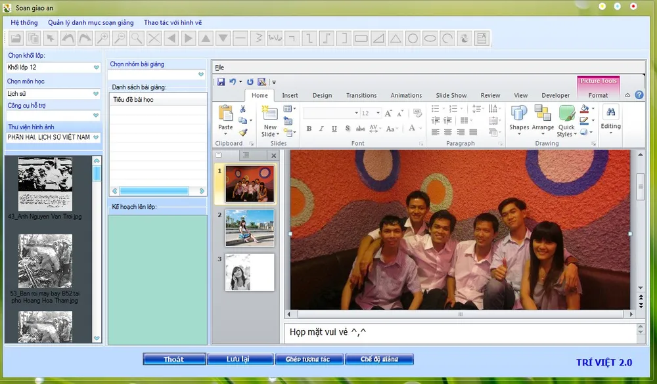Expand the Chọn khối lớp dropdown
657x384 pixels.
click(96, 68)
